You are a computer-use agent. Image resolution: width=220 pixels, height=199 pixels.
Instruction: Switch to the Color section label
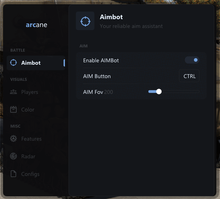[28, 110]
